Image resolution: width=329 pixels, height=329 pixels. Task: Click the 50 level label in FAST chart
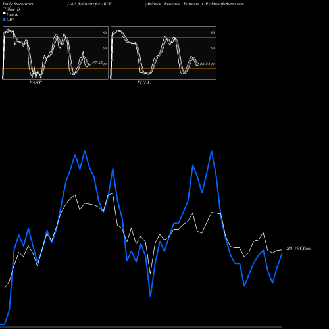click(x=105, y=48)
